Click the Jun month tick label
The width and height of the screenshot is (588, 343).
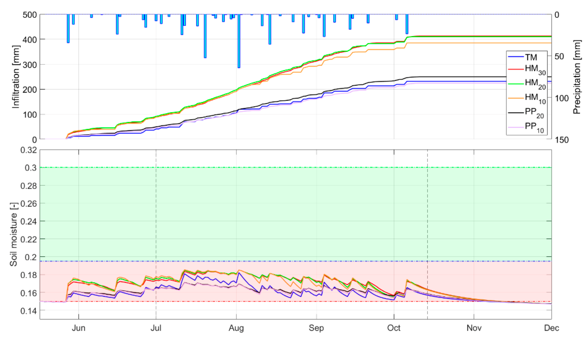click(78, 328)
